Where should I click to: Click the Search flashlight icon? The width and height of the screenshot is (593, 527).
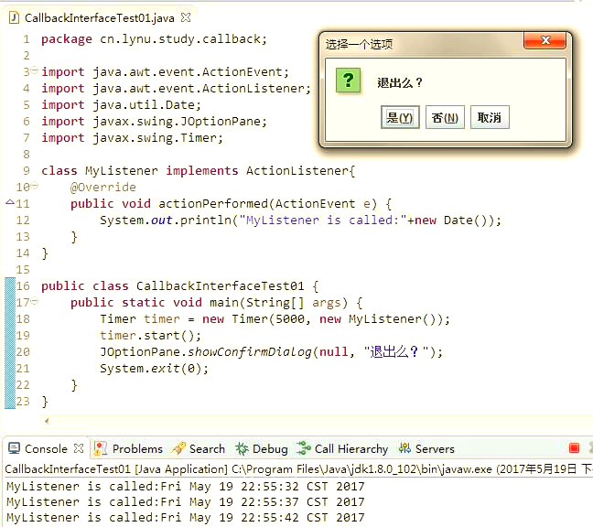tap(178, 448)
